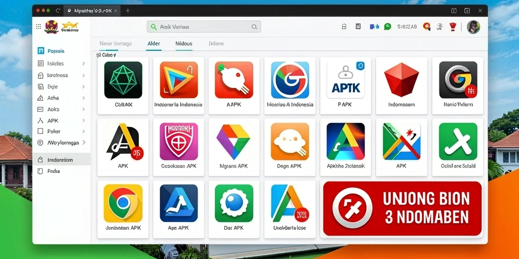
Task: Expand the Aoks sidebar chevron
Action: coord(84,109)
